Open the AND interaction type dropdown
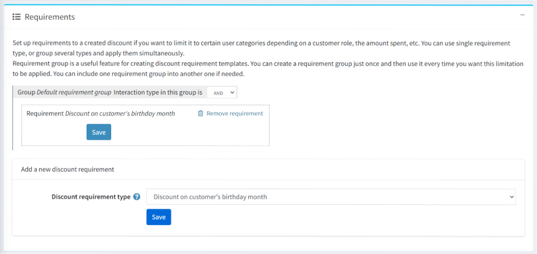537x254 pixels. point(222,93)
